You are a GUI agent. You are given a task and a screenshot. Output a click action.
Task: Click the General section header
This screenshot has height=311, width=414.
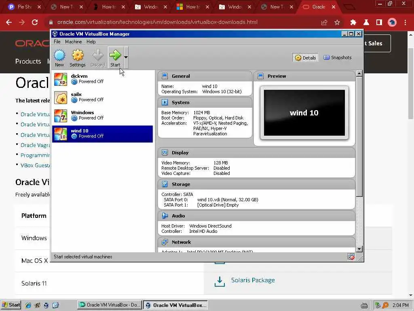point(205,76)
